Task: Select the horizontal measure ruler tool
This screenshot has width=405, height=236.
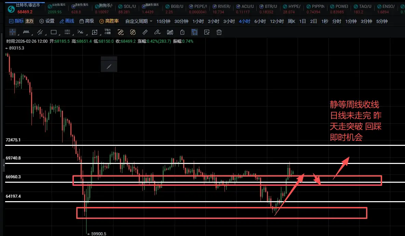Action: tap(26, 32)
